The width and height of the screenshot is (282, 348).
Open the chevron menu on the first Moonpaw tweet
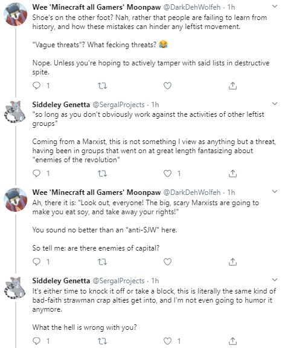275,7
